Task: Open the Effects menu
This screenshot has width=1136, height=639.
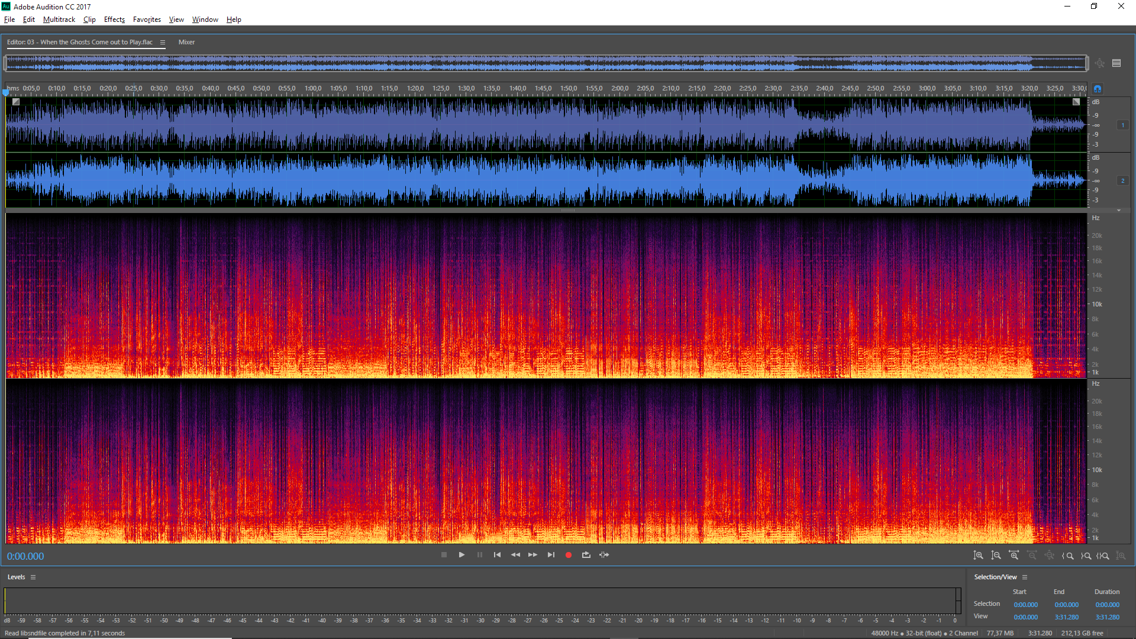Action: [114, 20]
